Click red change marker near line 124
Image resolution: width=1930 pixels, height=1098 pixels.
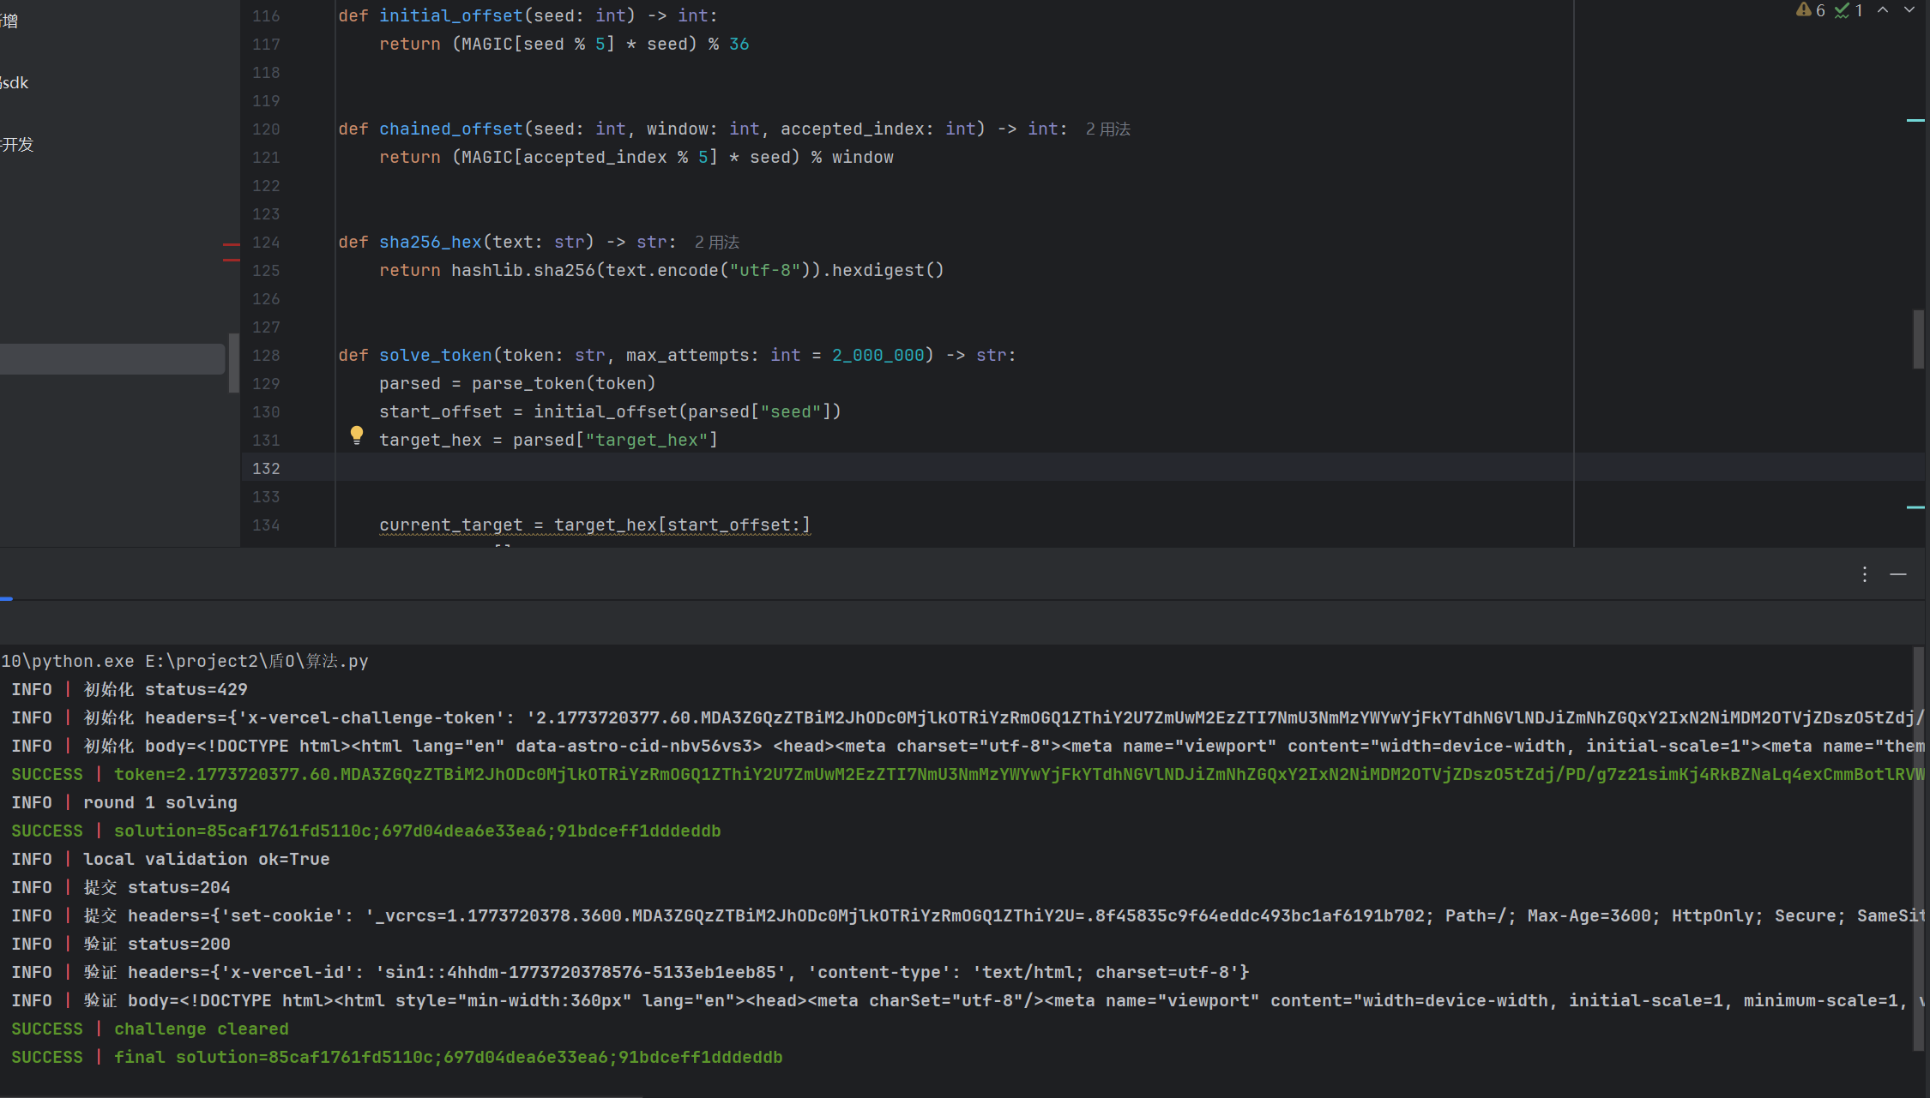point(231,245)
